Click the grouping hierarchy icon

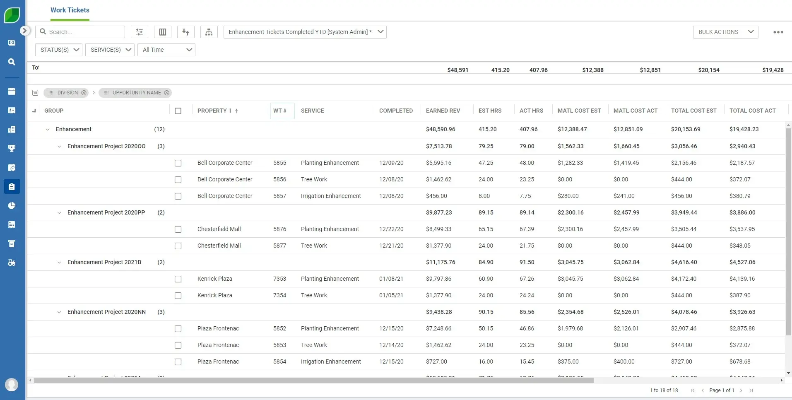pyautogui.click(x=209, y=32)
